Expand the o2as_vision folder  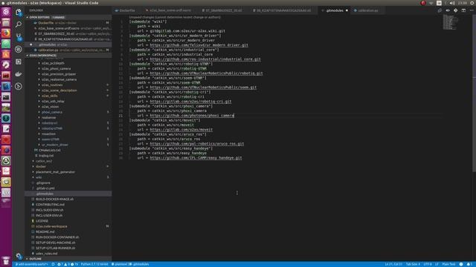[x=50, y=107]
